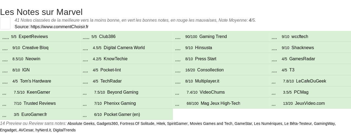Select the VideoChums 7.4/10 entry

(x=221, y=92)
